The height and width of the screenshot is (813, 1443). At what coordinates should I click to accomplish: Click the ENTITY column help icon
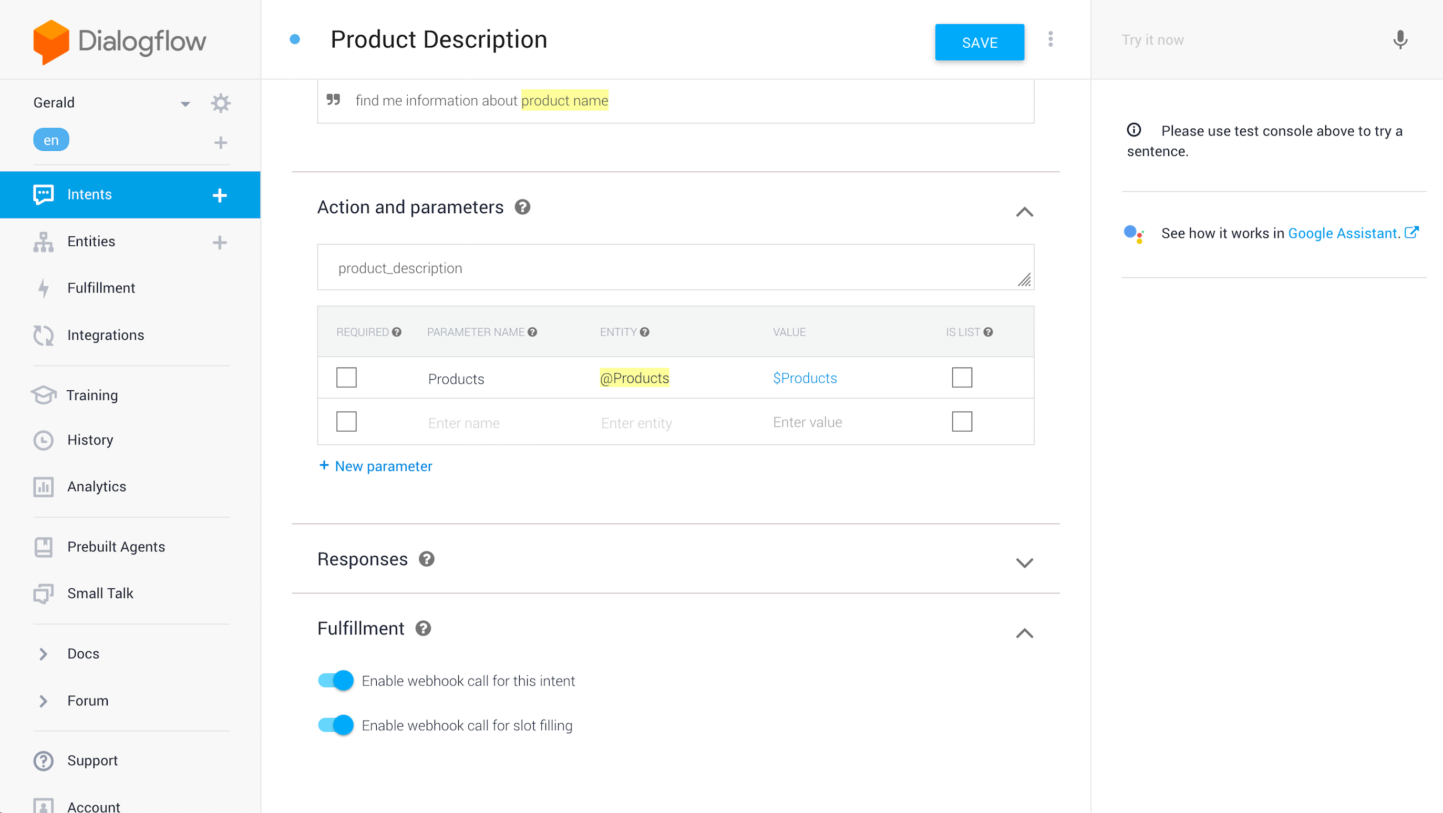click(x=645, y=332)
